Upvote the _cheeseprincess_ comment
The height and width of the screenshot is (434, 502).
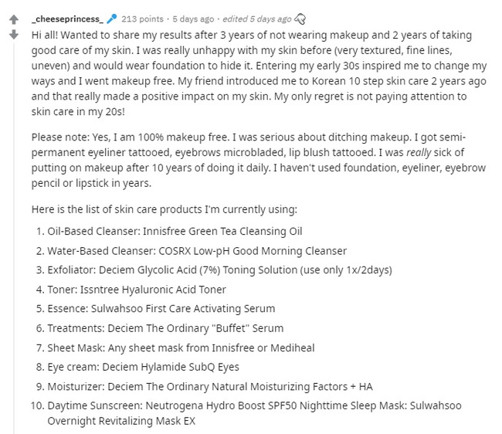14,19
